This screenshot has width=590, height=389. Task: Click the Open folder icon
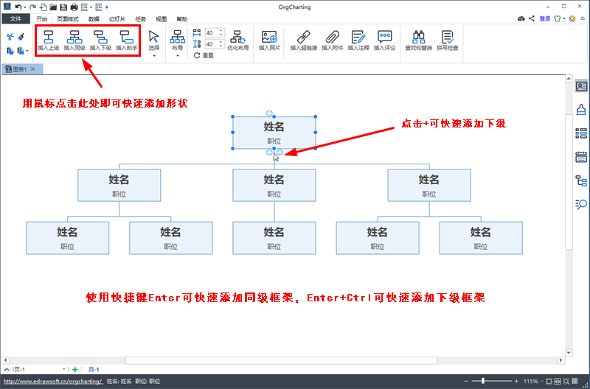[53, 7]
